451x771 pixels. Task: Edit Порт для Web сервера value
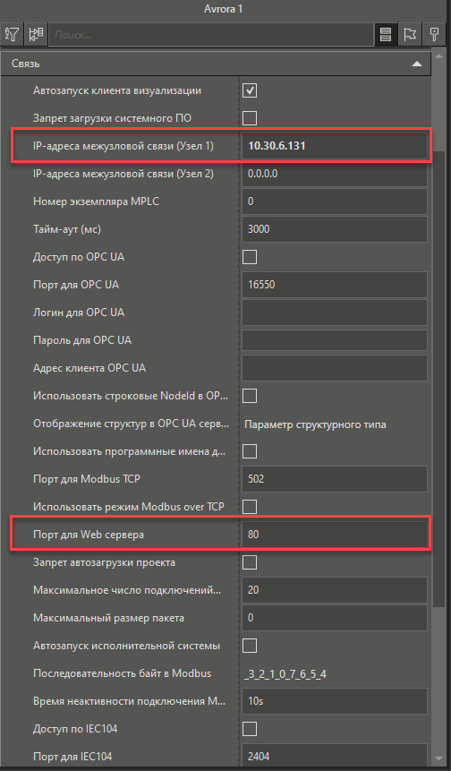(x=335, y=535)
